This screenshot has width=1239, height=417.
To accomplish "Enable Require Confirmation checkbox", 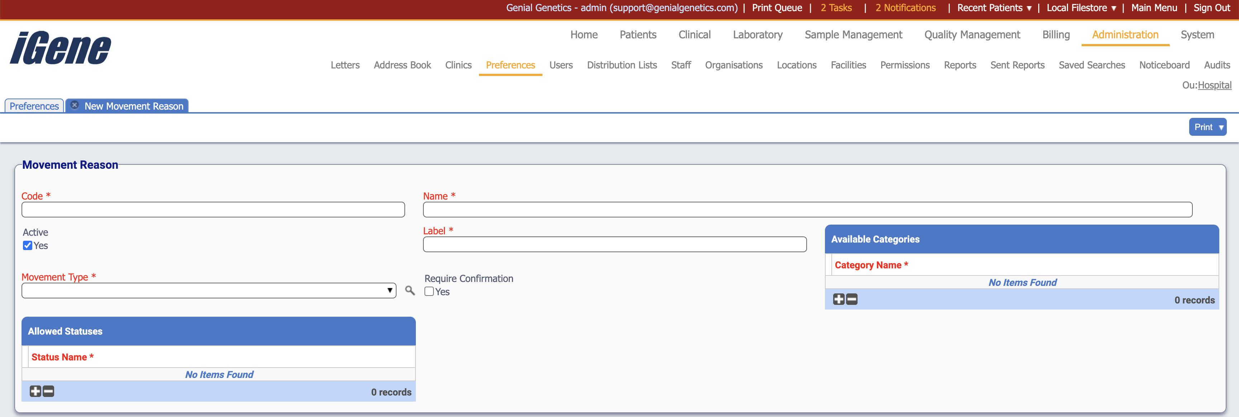I will (429, 292).
